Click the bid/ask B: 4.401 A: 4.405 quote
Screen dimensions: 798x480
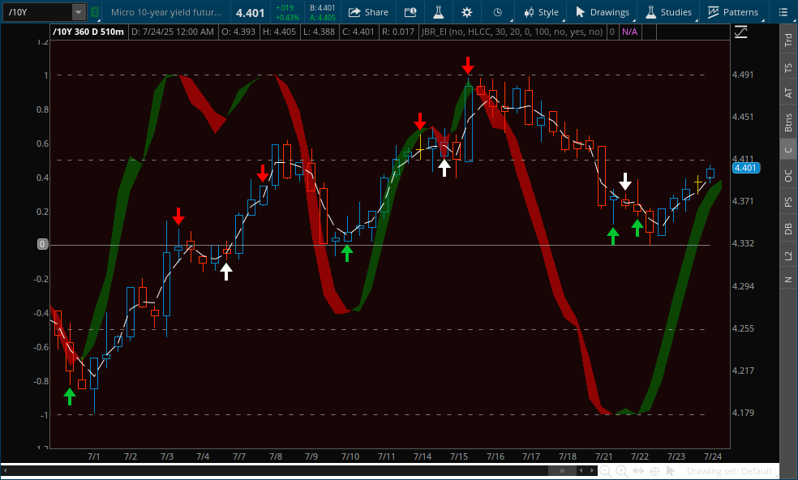(323, 12)
